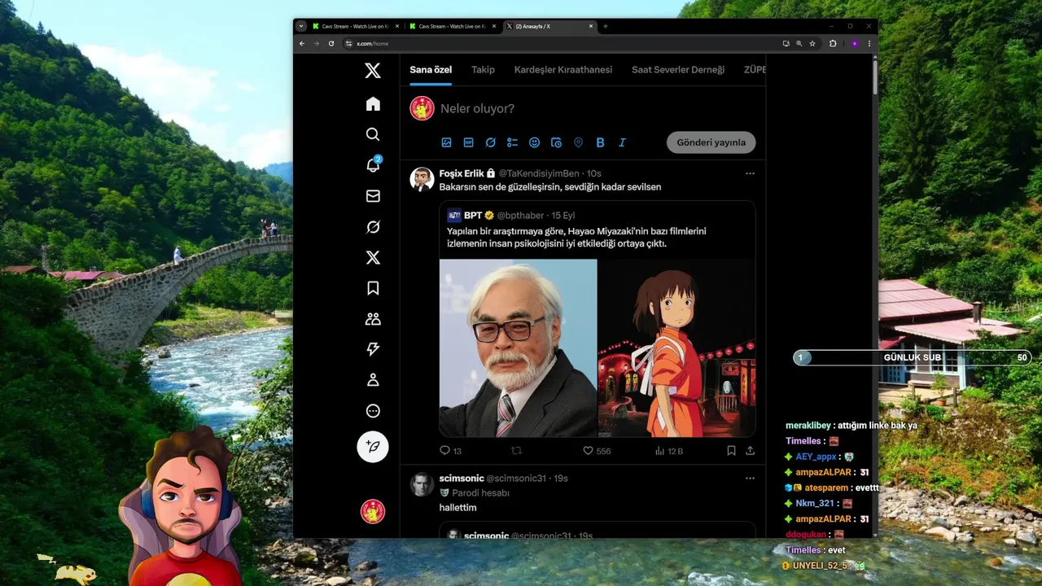Viewport: 1042px width, 586px height.
Task: Add media with the image icon
Action: click(x=446, y=142)
